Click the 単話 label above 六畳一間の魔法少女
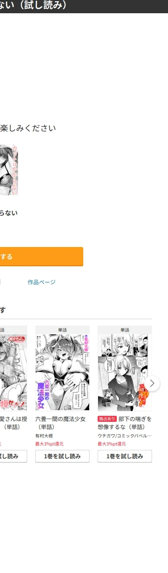Screen dimensions: 168x573 [x=62, y=330]
